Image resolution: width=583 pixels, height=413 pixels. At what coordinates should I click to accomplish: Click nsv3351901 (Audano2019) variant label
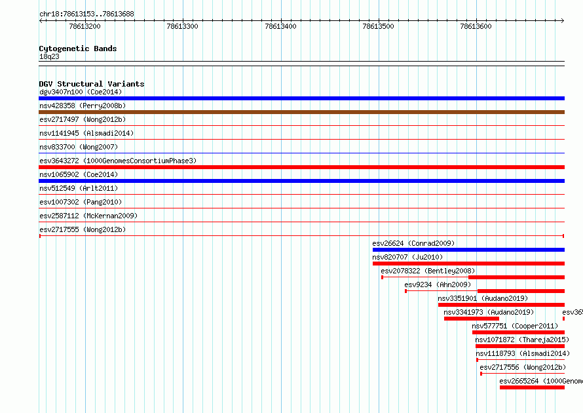click(x=483, y=298)
